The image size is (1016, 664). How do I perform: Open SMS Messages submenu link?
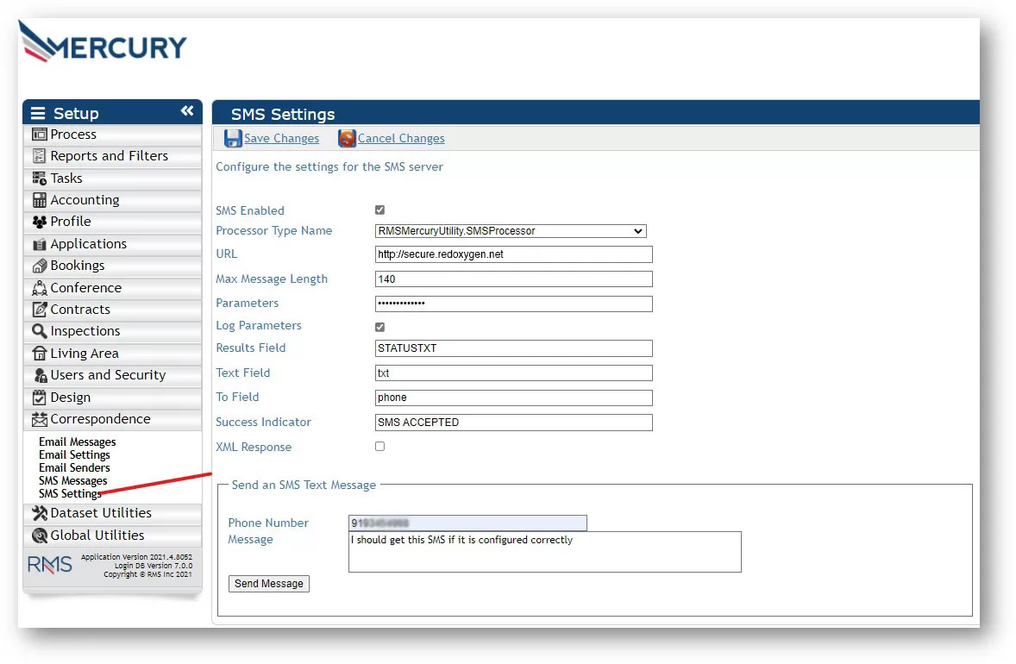72,480
